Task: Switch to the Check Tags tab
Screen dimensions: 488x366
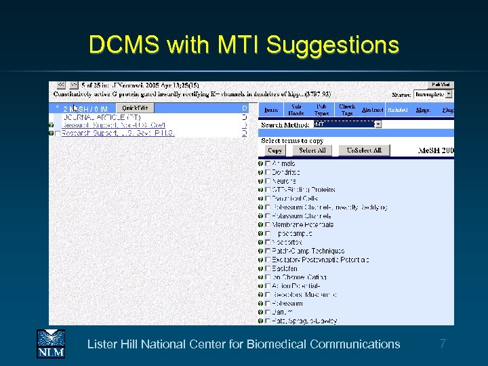Action: click(x=347, y=110)
